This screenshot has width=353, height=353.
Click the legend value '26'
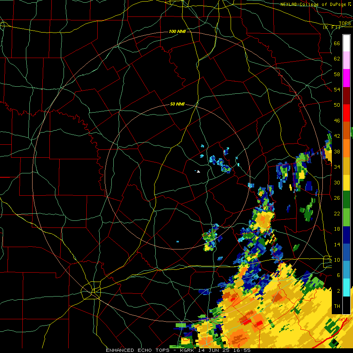click(x=337, y=198)
